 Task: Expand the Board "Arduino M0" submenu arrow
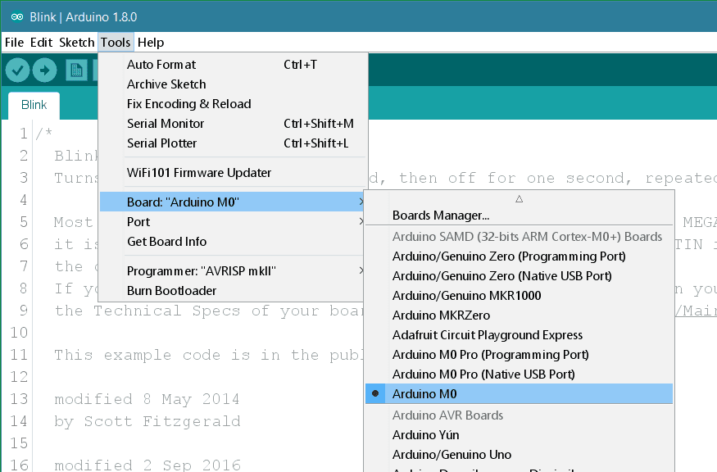(x=361, y=202)
